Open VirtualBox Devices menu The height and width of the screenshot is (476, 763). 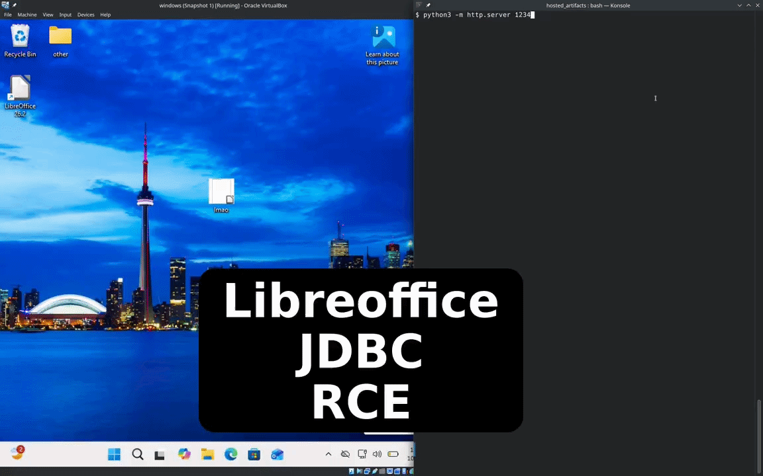[x=85, y=15]
